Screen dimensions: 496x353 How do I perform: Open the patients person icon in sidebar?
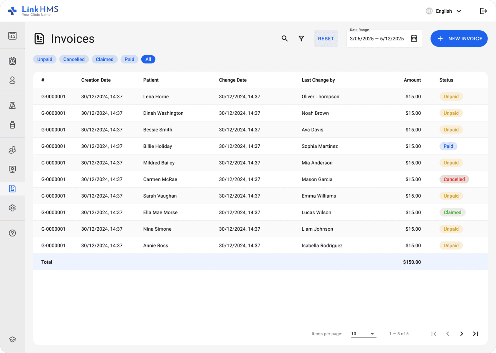[x=12, y=80]
